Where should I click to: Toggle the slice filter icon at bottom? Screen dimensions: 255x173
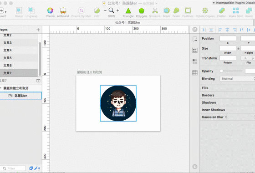tap(36, 168)
